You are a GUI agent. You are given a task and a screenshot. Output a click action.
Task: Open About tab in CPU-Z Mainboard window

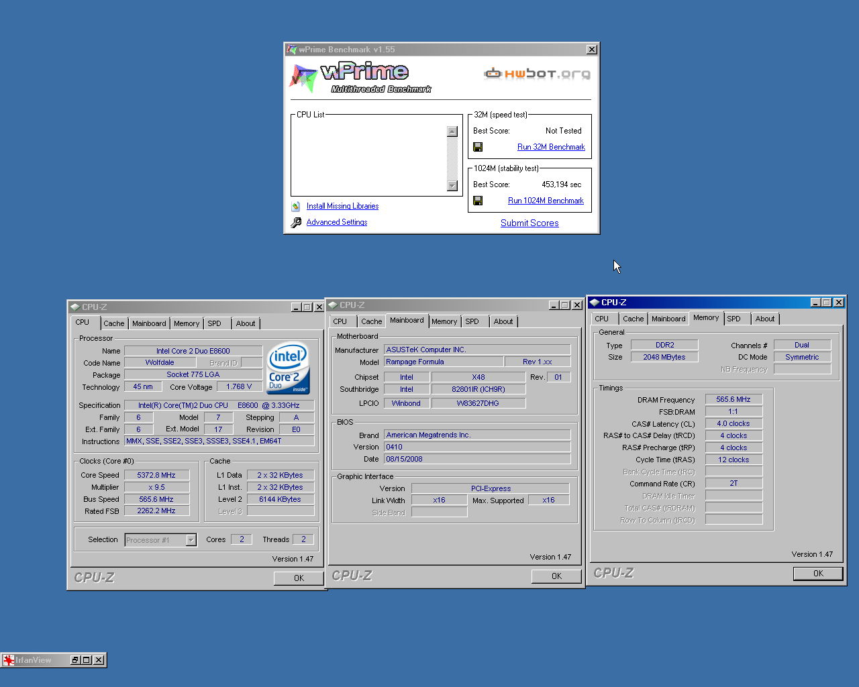pyautogui.click(x=503, y=321)
